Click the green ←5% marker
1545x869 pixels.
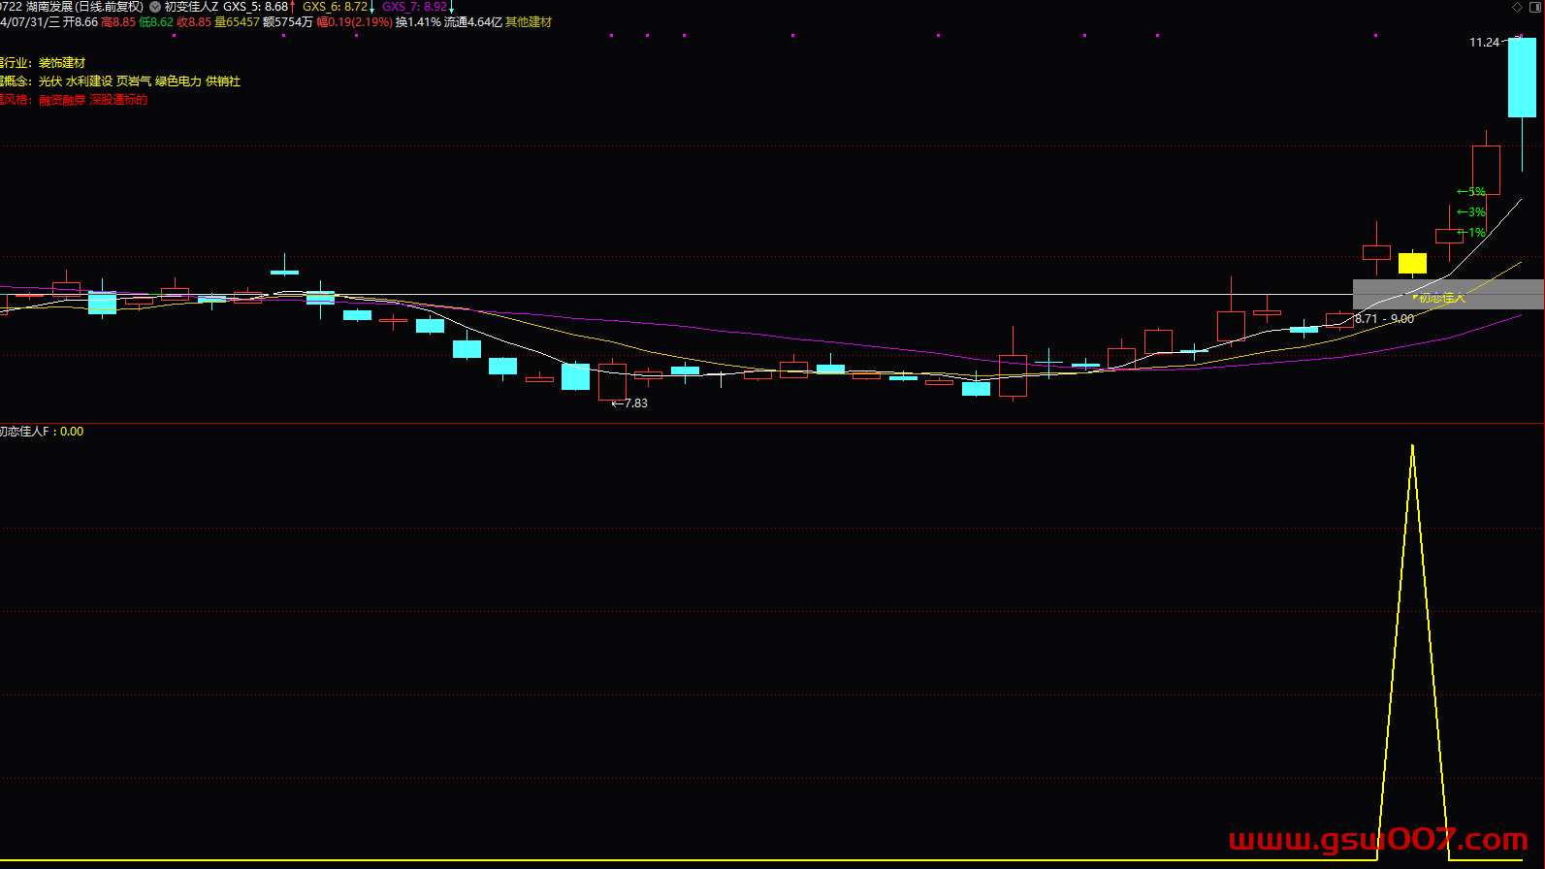pos(1471,192)
